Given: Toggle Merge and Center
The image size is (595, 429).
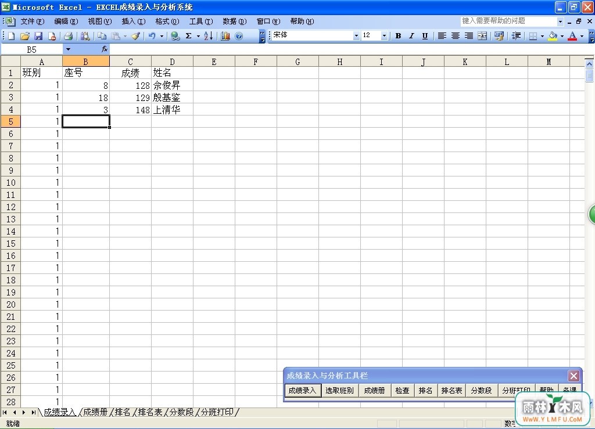Looking at the screenshot, I should click(482, 36).
